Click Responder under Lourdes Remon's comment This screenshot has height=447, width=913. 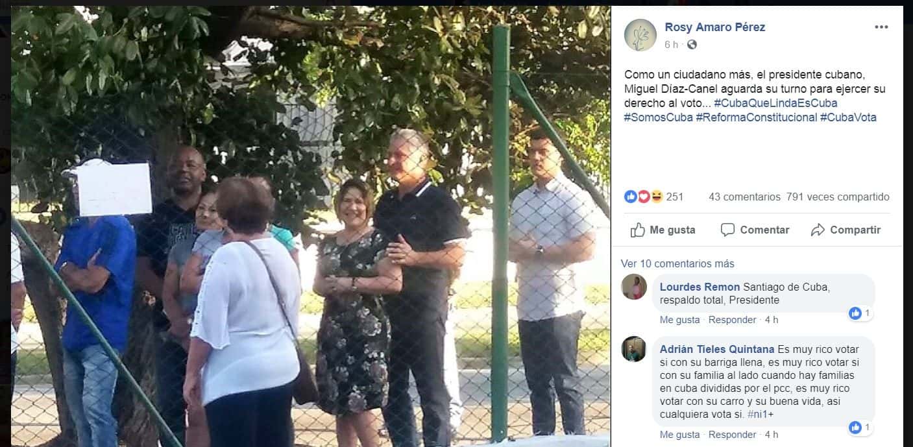(732, 320)
